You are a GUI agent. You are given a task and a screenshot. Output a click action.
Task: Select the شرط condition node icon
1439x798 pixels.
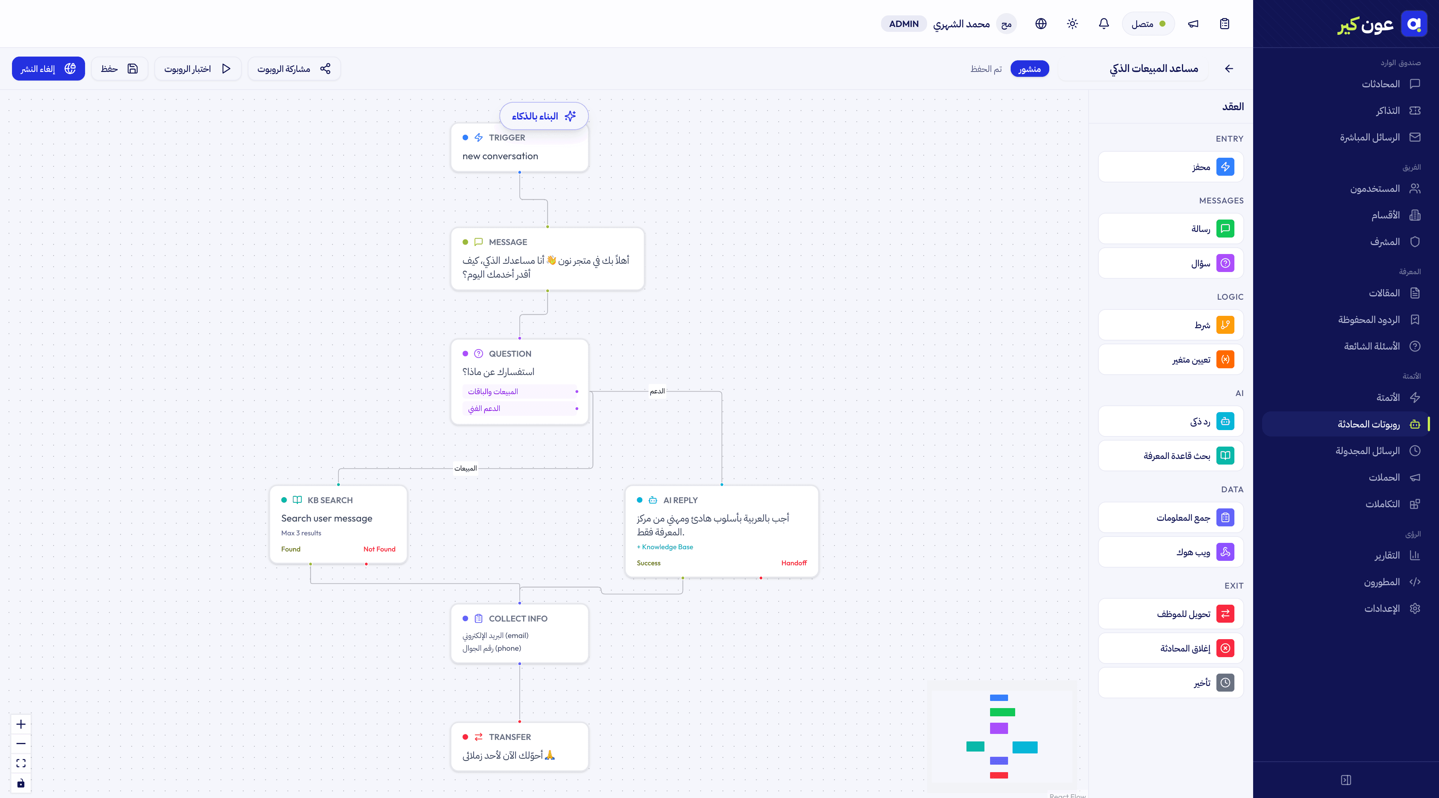[x=1225, y=324]
